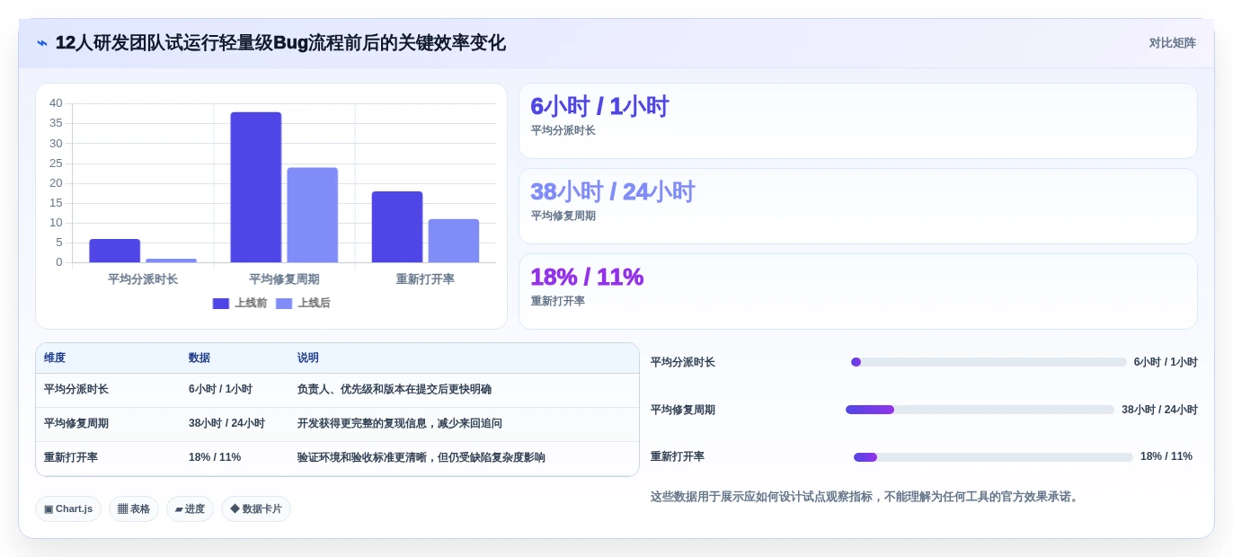
Task: Click the 重新打开率 table row label
Action: [71, 457]
